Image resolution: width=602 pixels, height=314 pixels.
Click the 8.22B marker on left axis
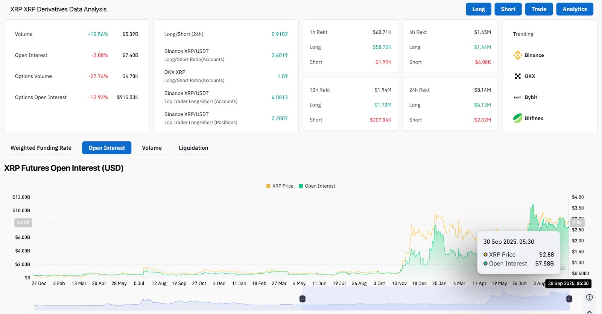pyautogui.click(x=23, y=223)
